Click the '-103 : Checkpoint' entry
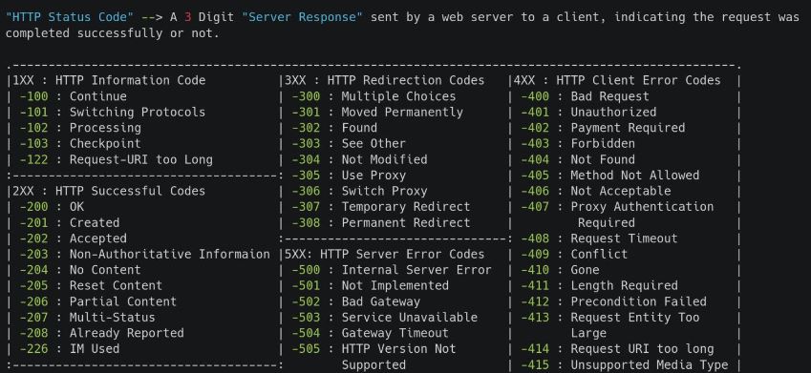 point(80,144)
